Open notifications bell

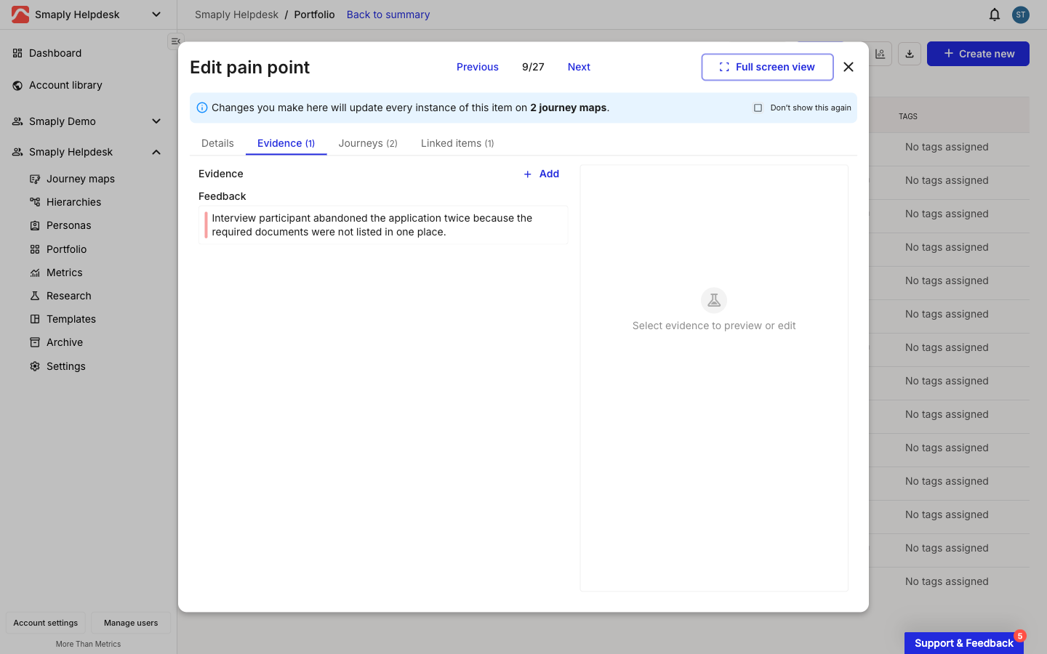(x=995, y=15)
